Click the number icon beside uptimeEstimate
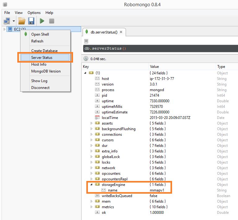 [x=97, y=112]
